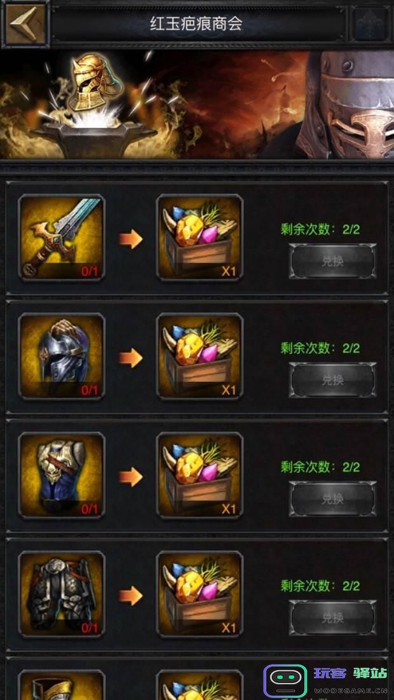
Task: Click 兑换 button for the leg armor
Action: tap(332, 617)
